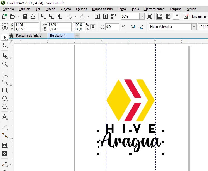Export the document
Screen dimensions: 208x171
coord(106,16)
